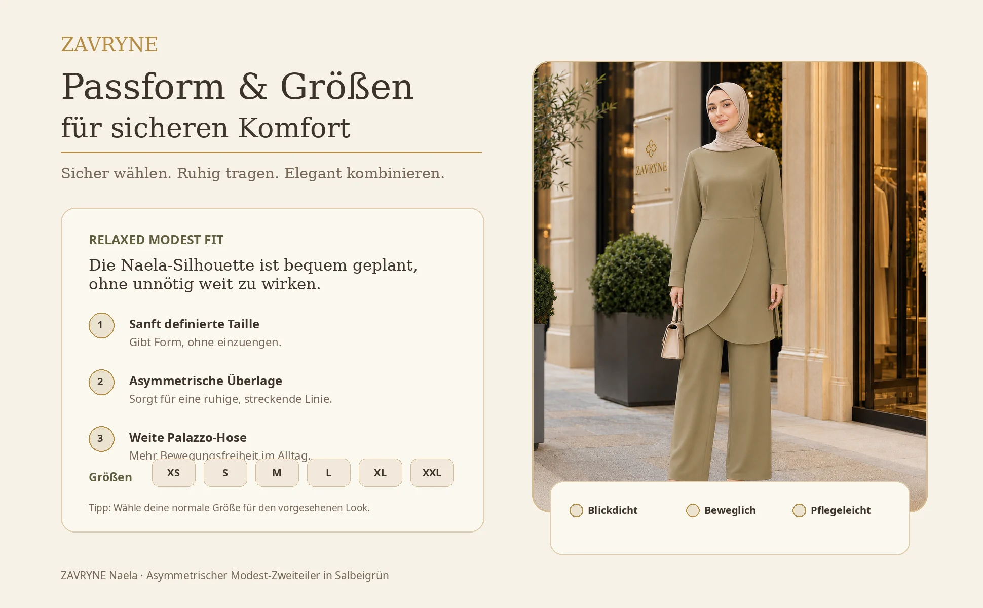Select size S
The width and height of the screenshot is (983, 608).
[x=225, y=473]
